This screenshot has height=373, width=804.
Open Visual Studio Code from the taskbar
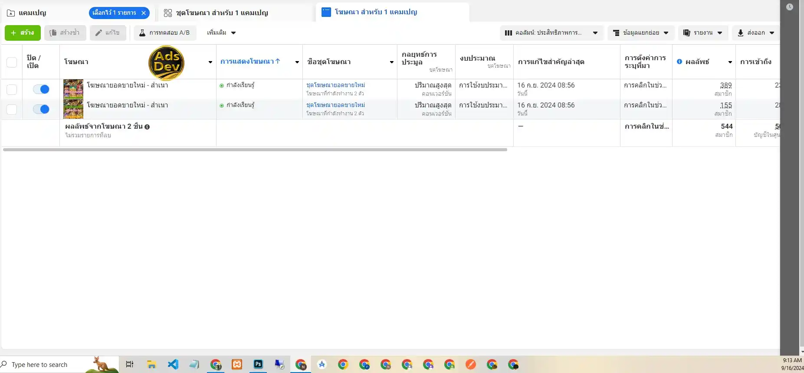tap(173, 364)
